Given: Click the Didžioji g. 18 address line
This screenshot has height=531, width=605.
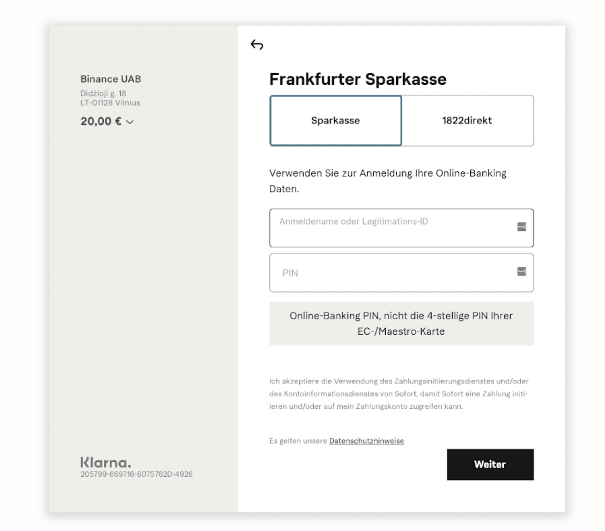Looking at the screenshot, I should click(x=103, y=93).
